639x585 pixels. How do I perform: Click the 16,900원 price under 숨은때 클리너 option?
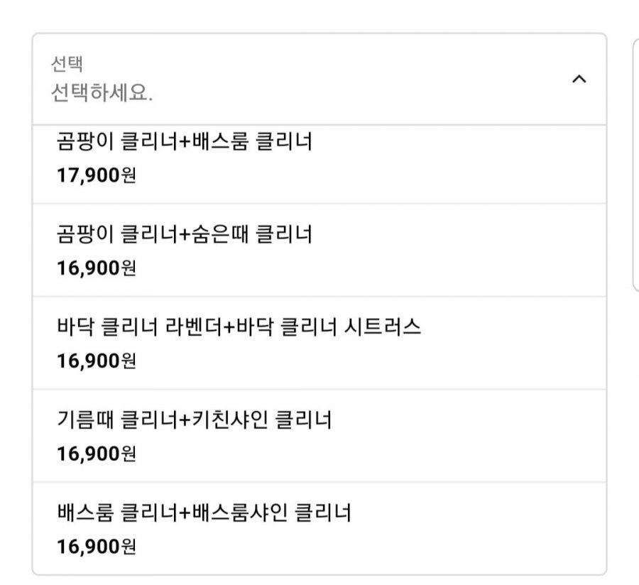pyautogui.click(x=96, y=268)
